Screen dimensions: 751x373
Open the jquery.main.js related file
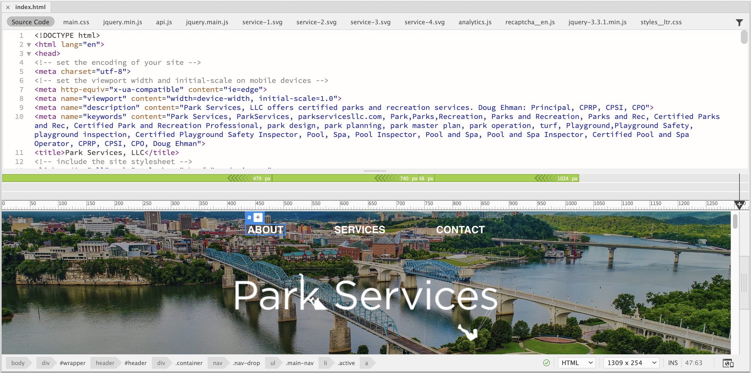click(207, 22)
